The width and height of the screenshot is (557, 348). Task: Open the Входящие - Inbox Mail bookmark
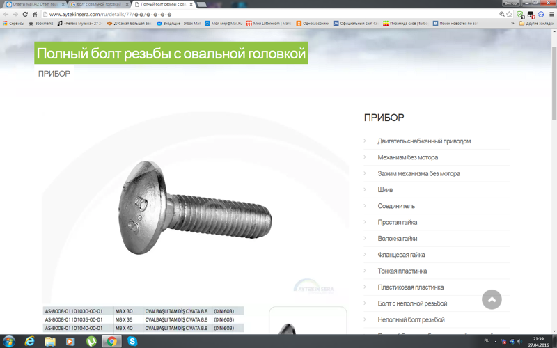178,24
